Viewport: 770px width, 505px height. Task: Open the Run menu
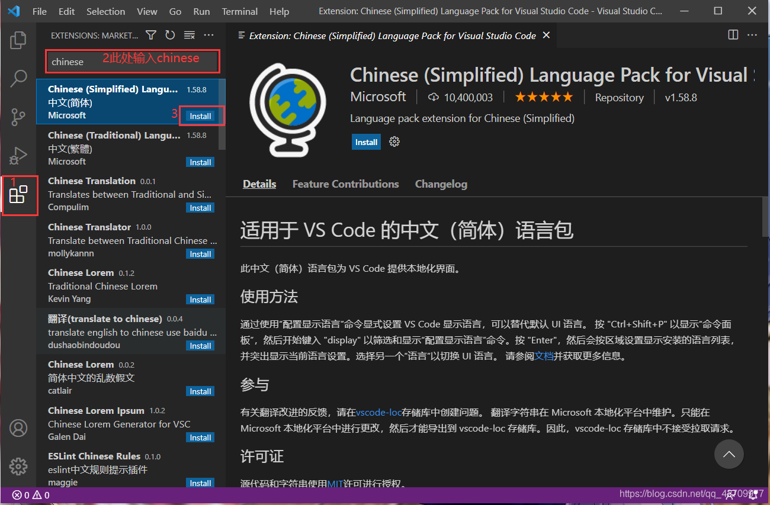coord(201,11)
